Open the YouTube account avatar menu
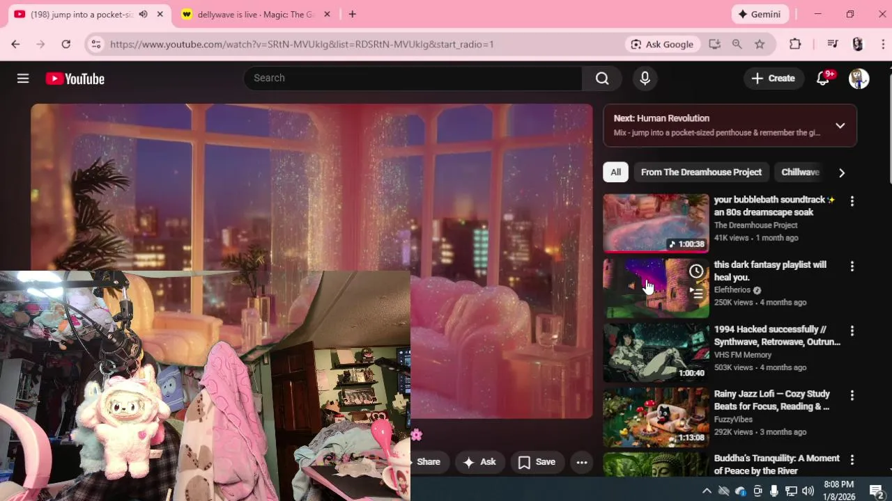The image size is (892, 501). click(859, 79)
